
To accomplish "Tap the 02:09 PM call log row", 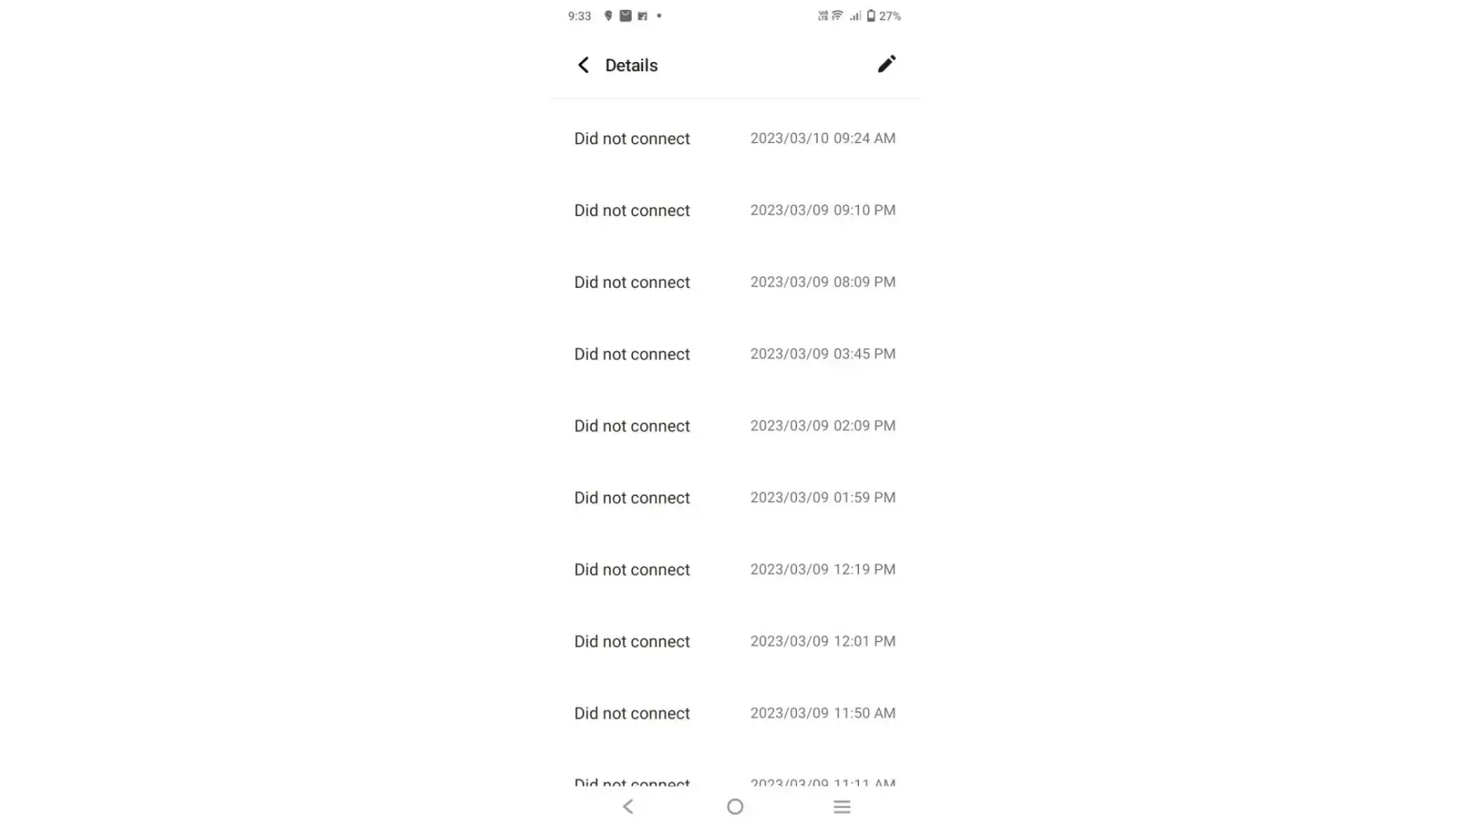I will click(734, 426).
